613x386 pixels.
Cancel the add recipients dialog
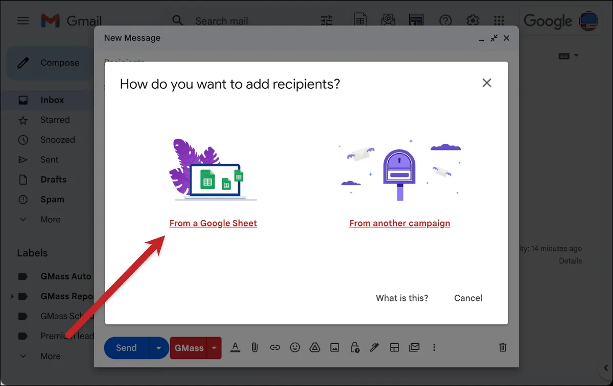click(468, 298)
